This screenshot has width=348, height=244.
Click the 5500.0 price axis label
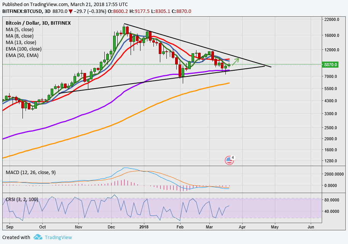tap(330, 89)
